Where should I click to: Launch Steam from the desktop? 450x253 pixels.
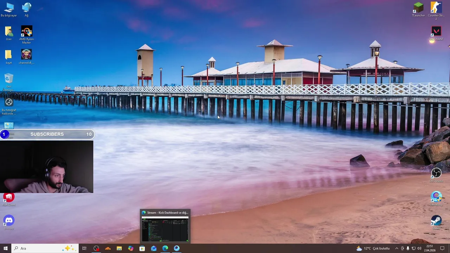[436, 223]
